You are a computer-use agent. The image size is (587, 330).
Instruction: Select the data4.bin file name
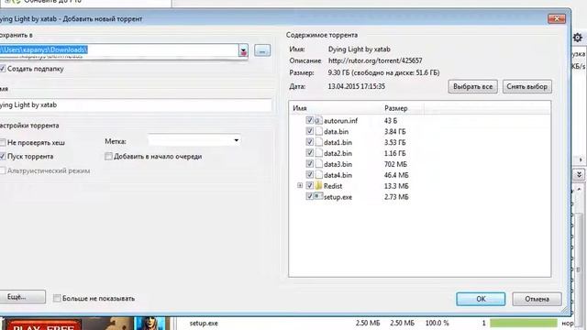pyautogui.click(x=338, y=175)
